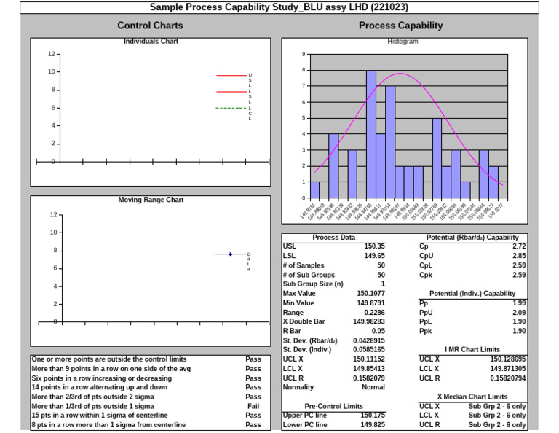Click the Cpk row label
This screenshot has height=433, width=559.
pyautogui.click(x=426, y=276)
